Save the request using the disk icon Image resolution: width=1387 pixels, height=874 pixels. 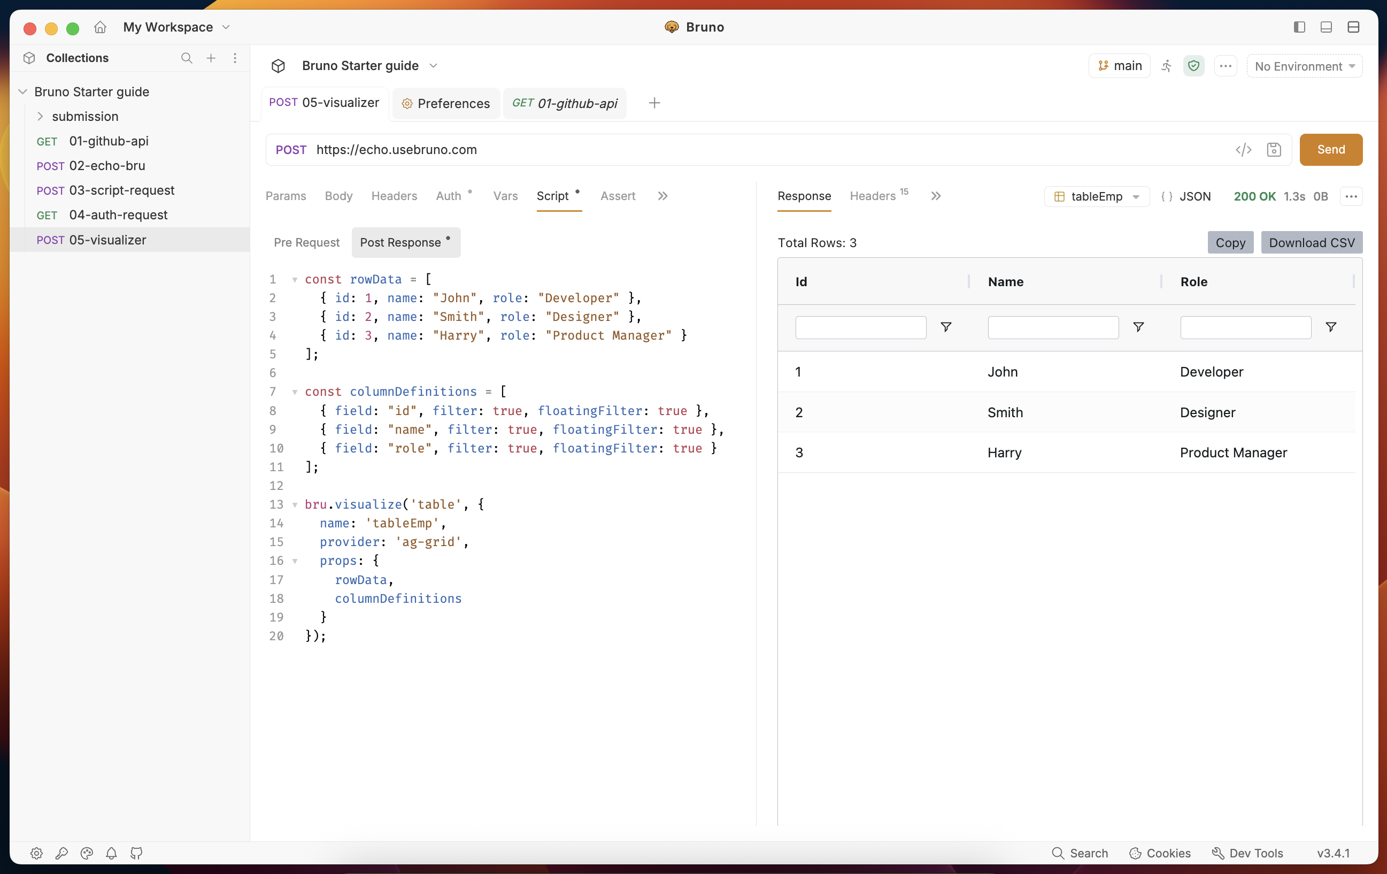click(x=1274, y=150)
